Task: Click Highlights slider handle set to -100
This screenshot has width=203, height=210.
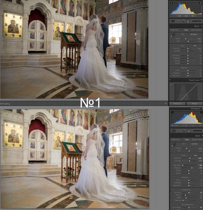Action: pyautogui.click(x=183, y=165)
